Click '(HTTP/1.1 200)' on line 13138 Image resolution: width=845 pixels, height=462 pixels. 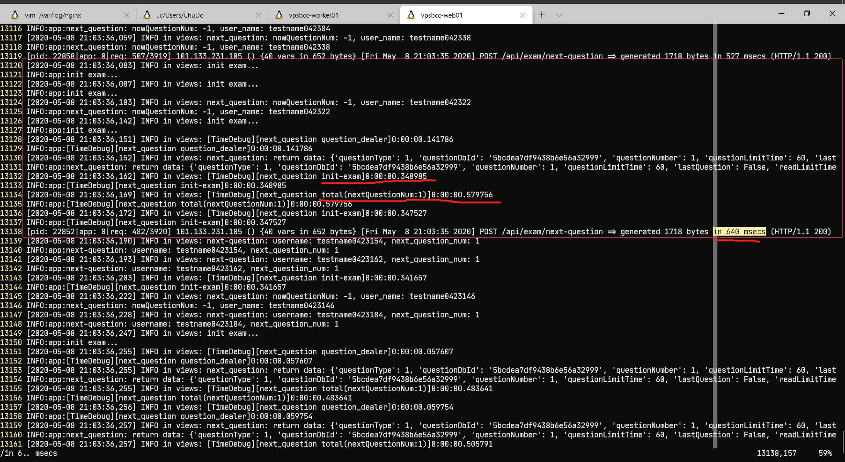pos(801,232)
